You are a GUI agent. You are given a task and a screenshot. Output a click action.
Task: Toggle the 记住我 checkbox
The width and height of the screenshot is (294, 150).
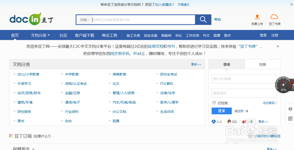pos(214,103)
